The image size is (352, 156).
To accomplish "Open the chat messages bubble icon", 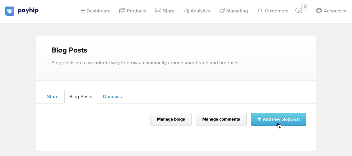I will click(299, 11).
